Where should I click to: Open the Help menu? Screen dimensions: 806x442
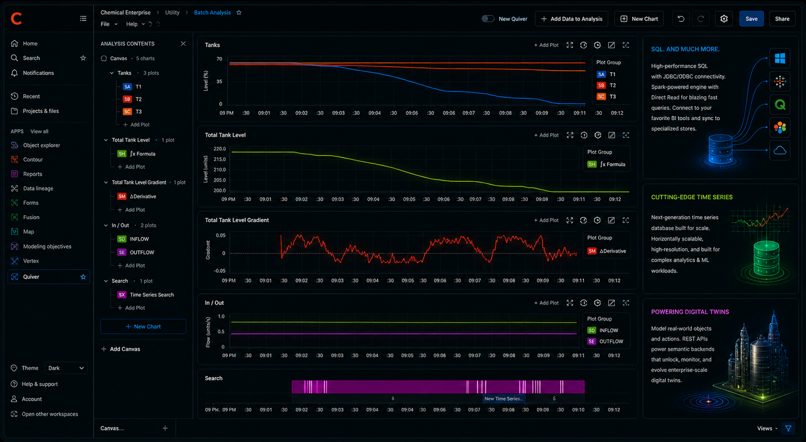(135, 24)
